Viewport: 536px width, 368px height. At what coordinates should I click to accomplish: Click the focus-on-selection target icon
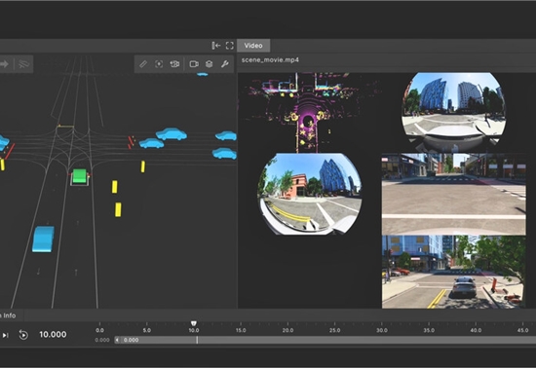coord(159,64)
